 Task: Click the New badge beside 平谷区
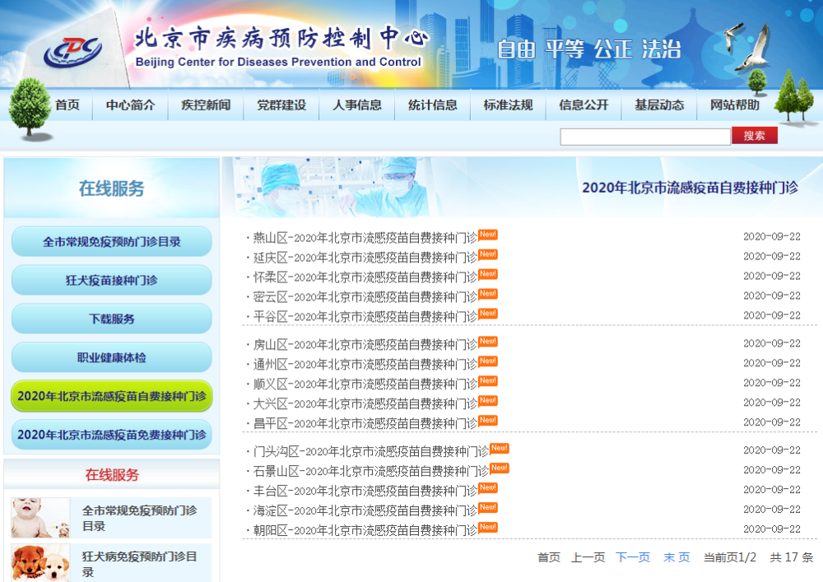[x=487, y=314]
